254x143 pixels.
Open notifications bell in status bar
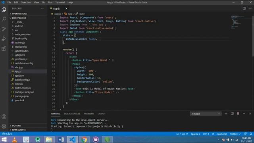251,134
